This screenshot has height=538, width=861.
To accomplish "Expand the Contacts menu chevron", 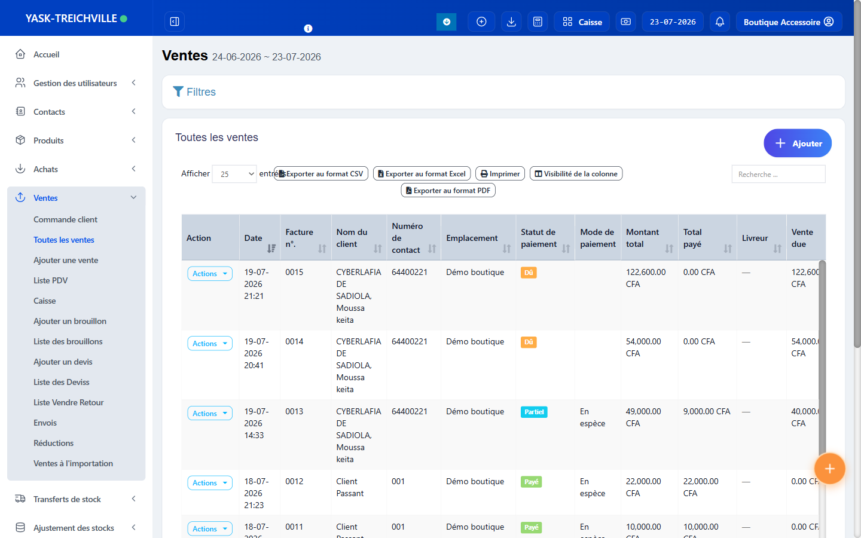I will point(133,112).
